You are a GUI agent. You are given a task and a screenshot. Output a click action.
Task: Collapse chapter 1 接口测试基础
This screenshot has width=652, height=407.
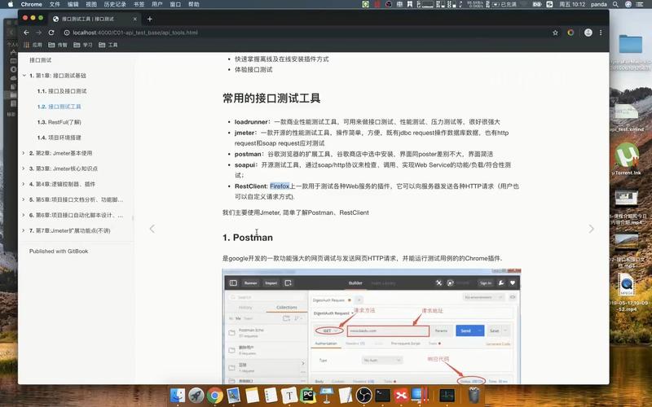24,76
